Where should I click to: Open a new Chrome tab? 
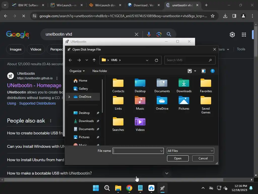point(206,5)
